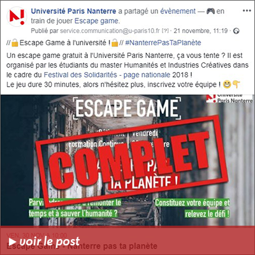Screen dimensions: 255x255
Task: Click the play triangle beside voir le post
Action: tap(13, 242)
